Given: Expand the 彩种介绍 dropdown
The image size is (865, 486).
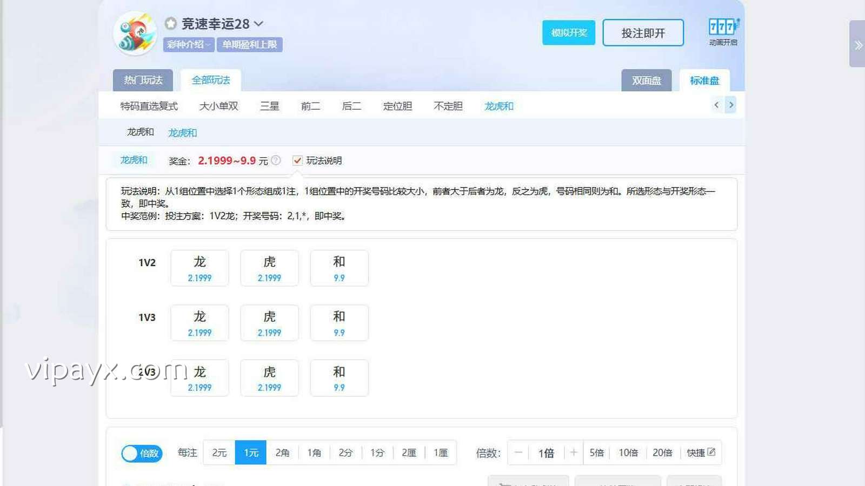Looking at the screenshot, I should coord(189,45).
